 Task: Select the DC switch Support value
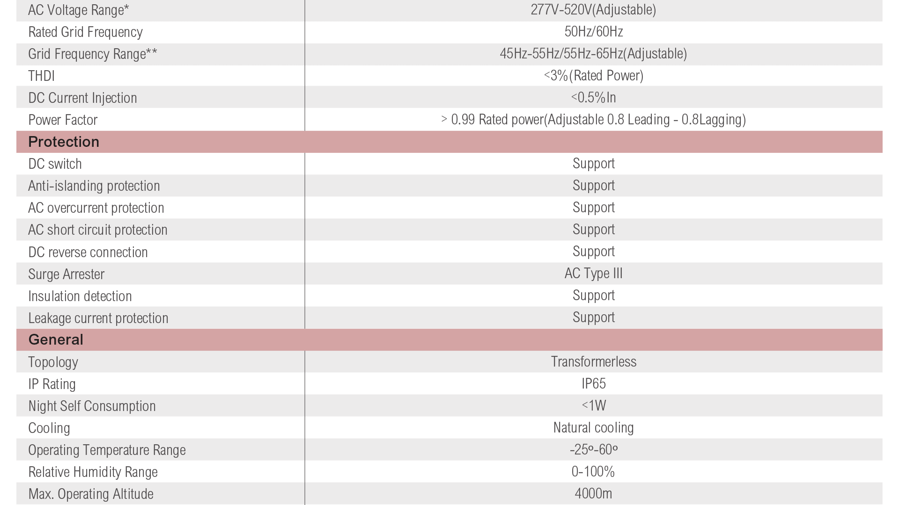click(x=593, y=164)
